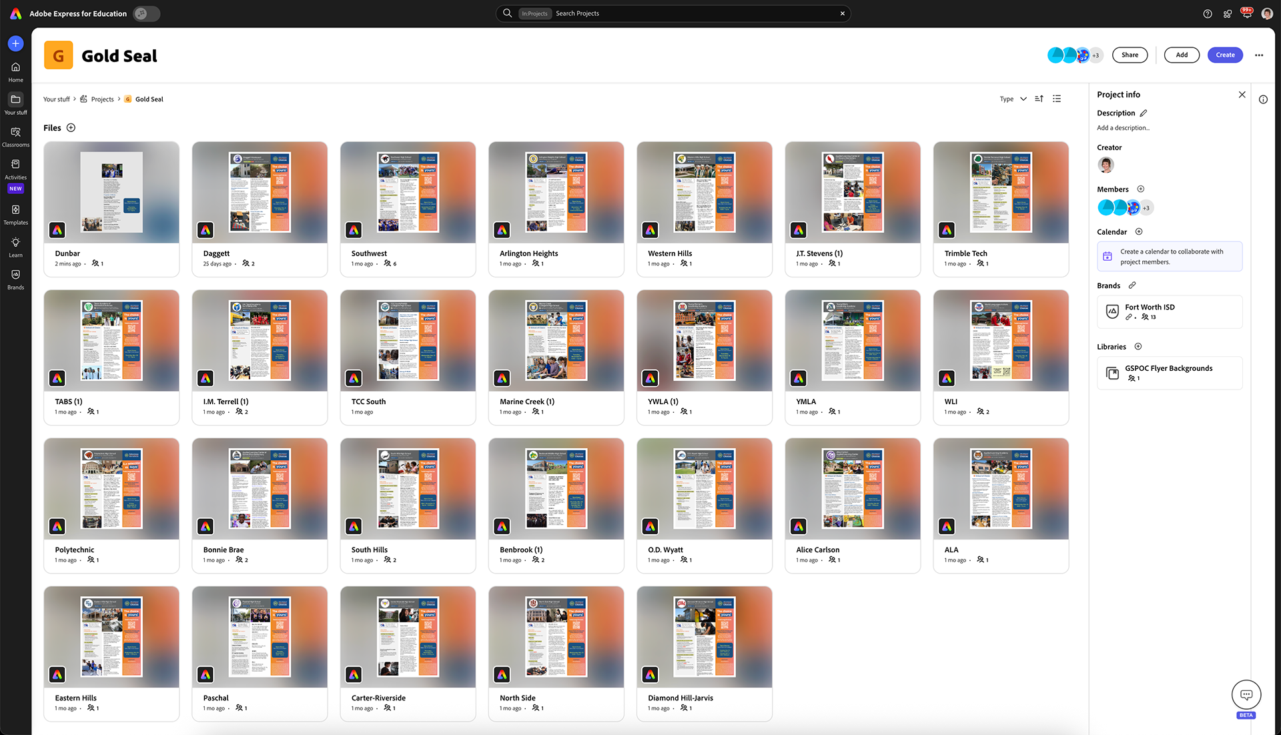The width and height of the screenshot is (1281, 735).
Task: Go to Projects in the breadcrumb
Action: (102, 99)
